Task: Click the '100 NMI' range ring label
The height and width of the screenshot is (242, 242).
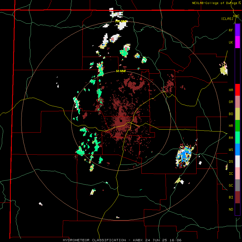Action: (121, 21)
